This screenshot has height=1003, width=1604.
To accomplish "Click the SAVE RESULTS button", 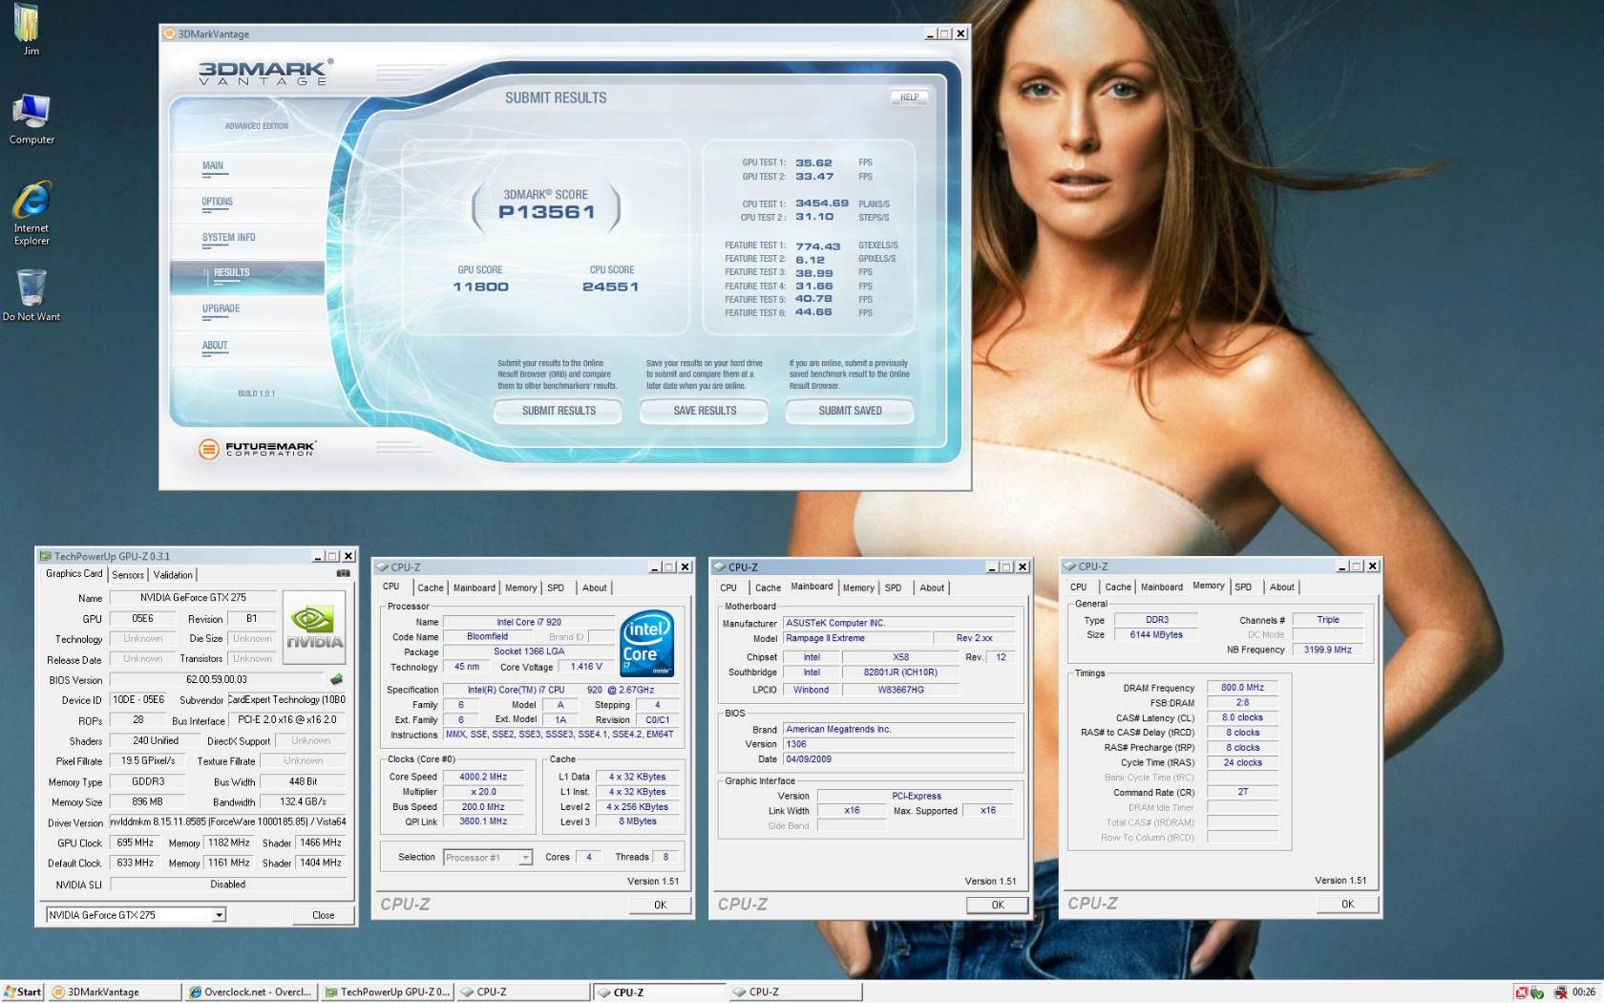I will point(705,411).
